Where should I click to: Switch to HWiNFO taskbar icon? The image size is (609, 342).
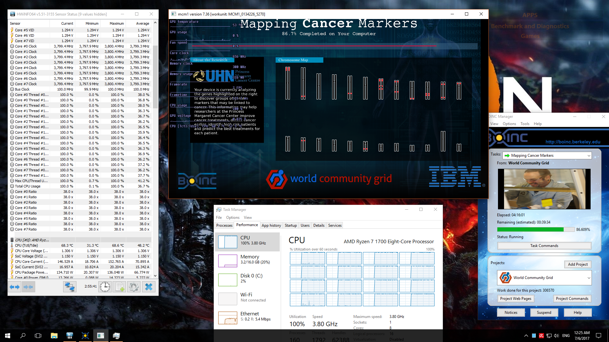(x=69, y=335)
